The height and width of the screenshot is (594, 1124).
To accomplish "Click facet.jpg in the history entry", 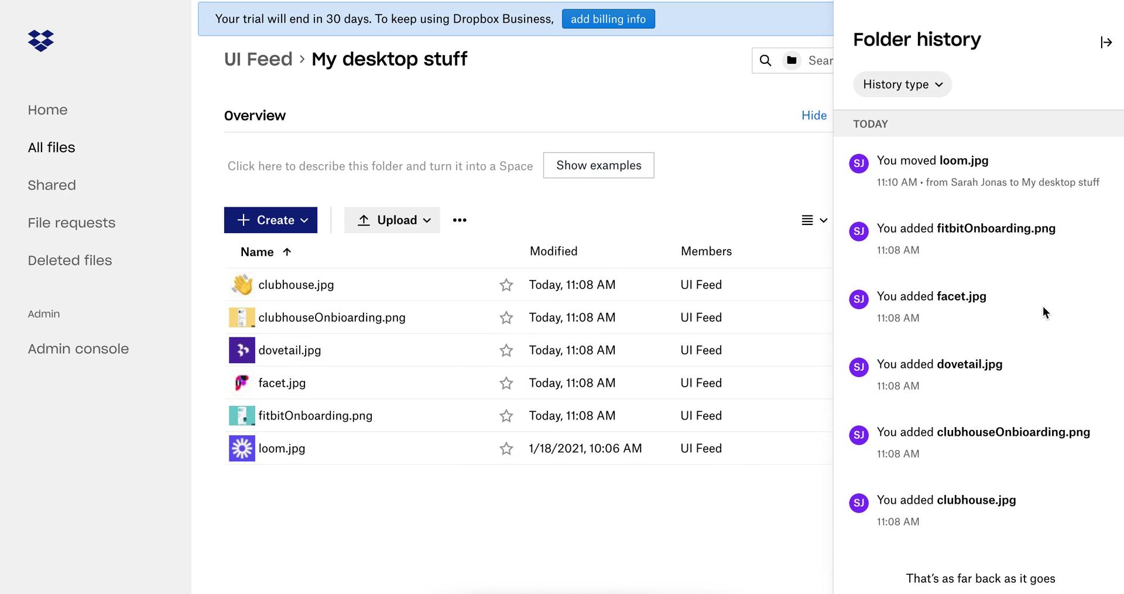I will pyautogui.click(x=961, y=296).
